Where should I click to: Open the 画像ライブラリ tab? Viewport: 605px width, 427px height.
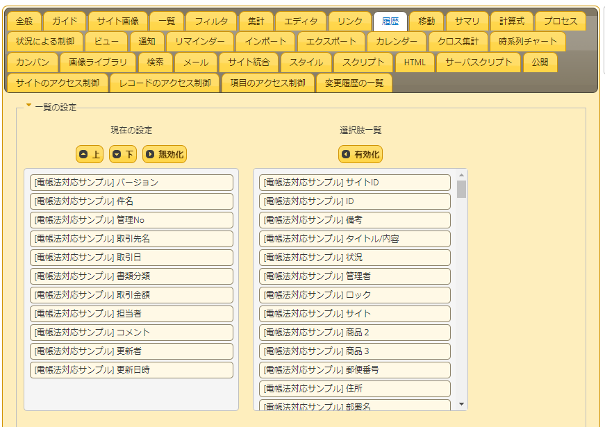point(98,62)
